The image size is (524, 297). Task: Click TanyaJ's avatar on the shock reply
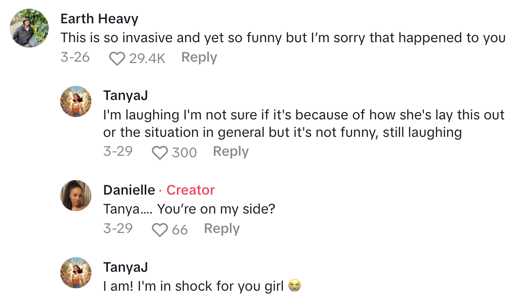[76, 273]
